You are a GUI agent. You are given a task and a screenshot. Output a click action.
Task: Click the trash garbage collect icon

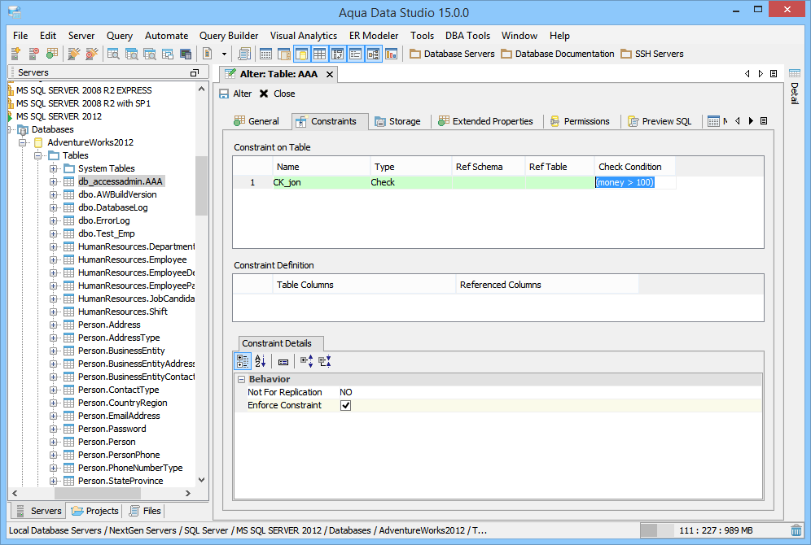(796, 530)
